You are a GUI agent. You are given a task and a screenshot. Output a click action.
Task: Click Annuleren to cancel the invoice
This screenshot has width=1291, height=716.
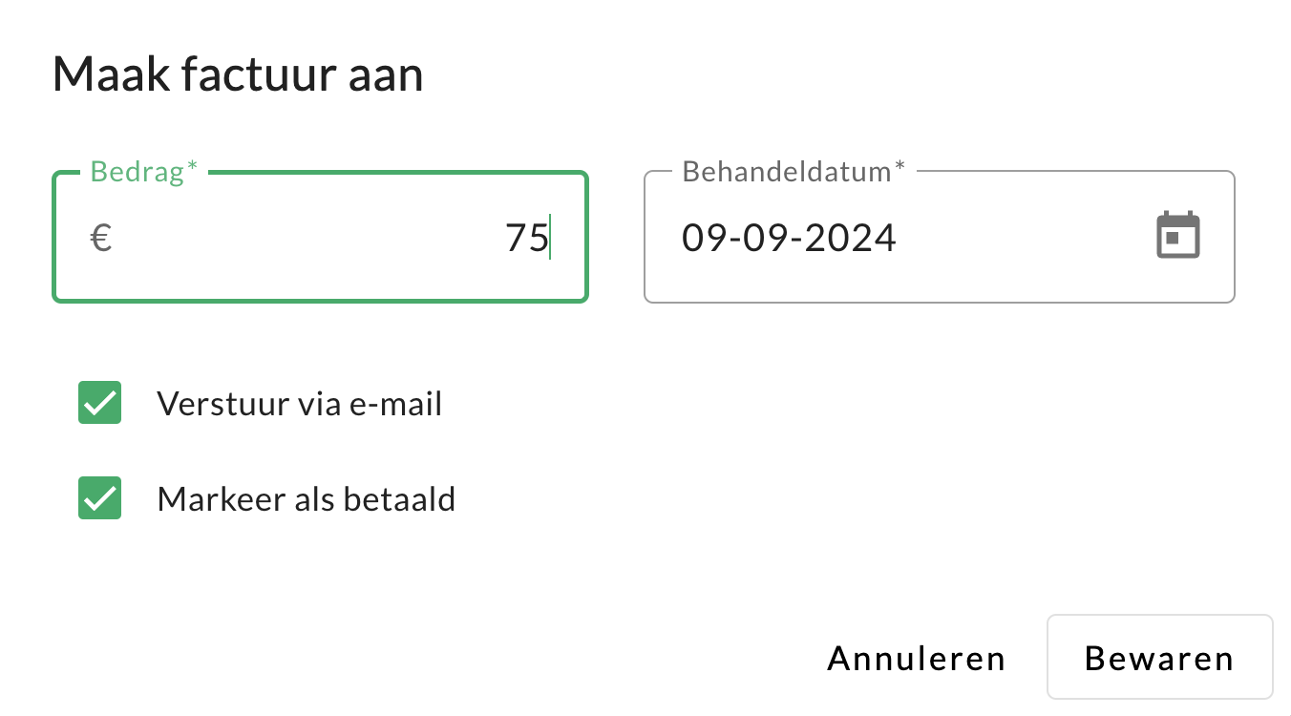[x=916, y=658]
